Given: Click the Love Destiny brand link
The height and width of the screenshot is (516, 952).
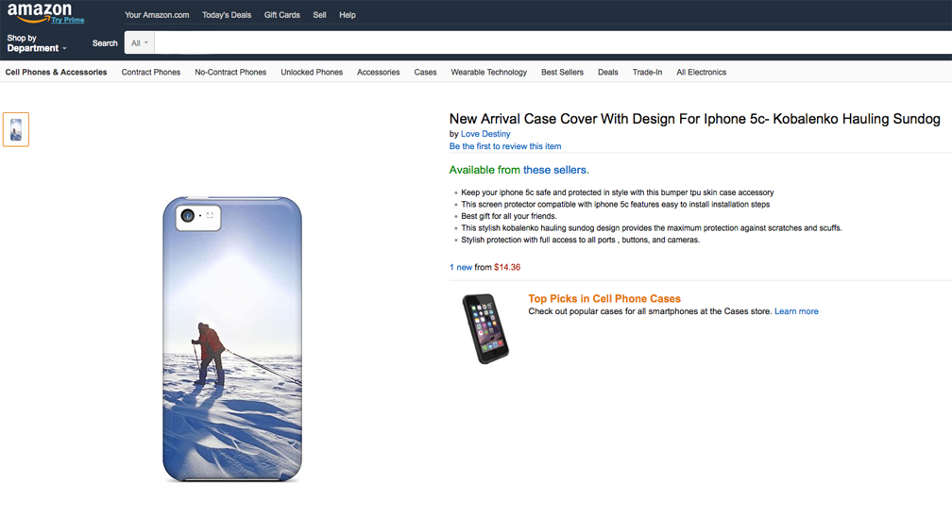Looking at the screenshot, I should 485,134.
